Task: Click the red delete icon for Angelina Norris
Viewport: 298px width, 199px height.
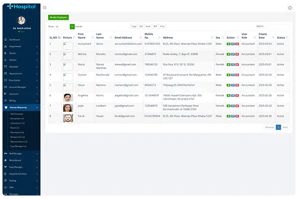Action: tap(236, 97)
